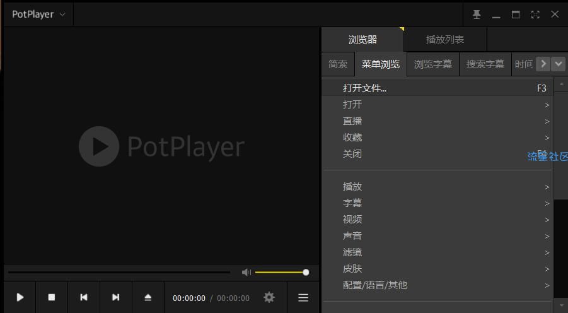The height and width of the screenshot is (313, 568).
Task: Expand the 打开 submenu
Action: [x=438, y=105]
